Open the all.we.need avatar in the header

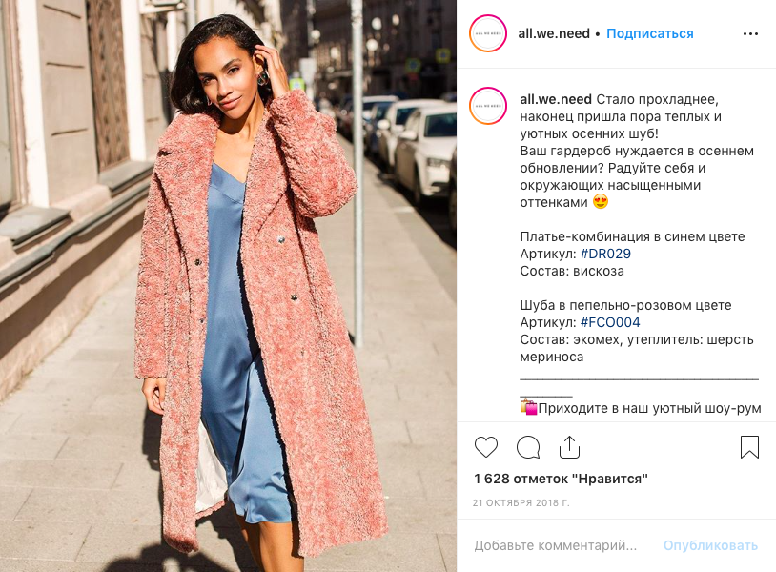[x=488, y=33]
